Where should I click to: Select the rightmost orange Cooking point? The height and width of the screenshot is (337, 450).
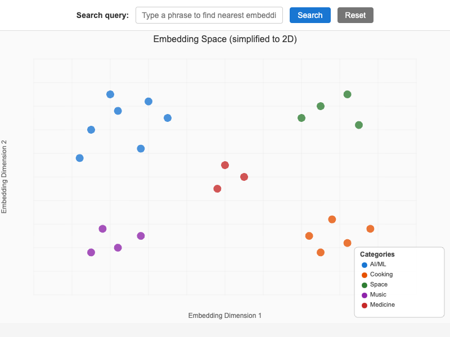[x=370, y=228]
